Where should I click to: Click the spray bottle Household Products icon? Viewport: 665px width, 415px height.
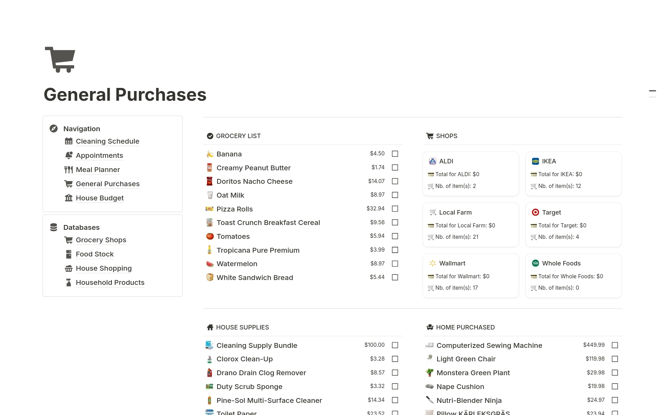69,282
